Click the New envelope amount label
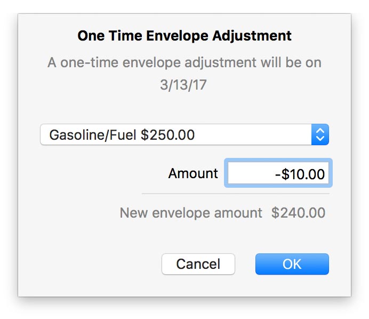 click(191, 213)
